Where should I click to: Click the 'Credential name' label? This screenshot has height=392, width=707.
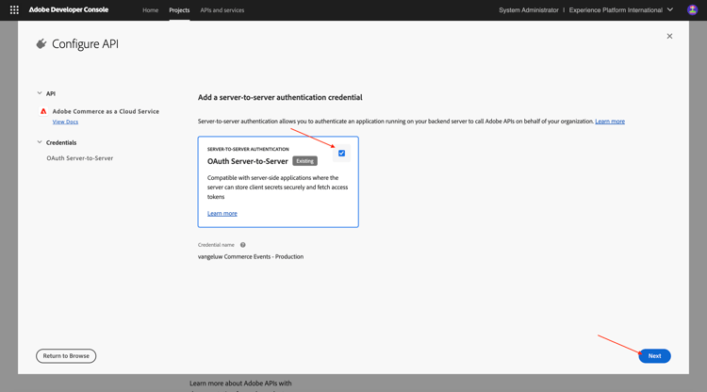pos(216,245)
